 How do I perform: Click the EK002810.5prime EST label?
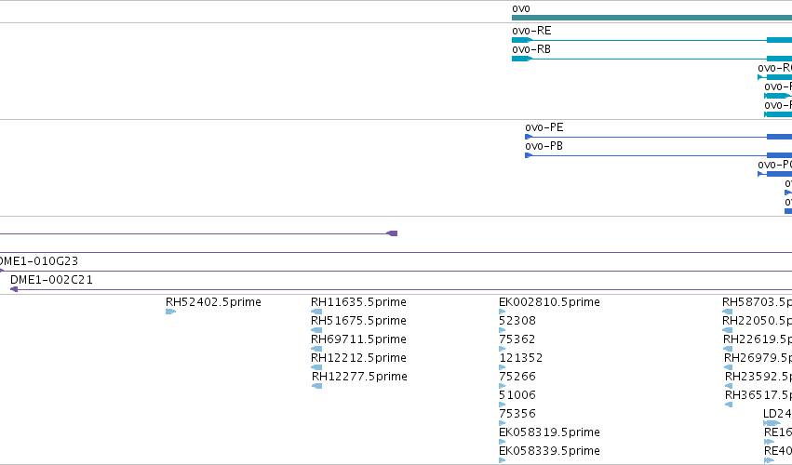pyautogui.click(x=549, y=302)
